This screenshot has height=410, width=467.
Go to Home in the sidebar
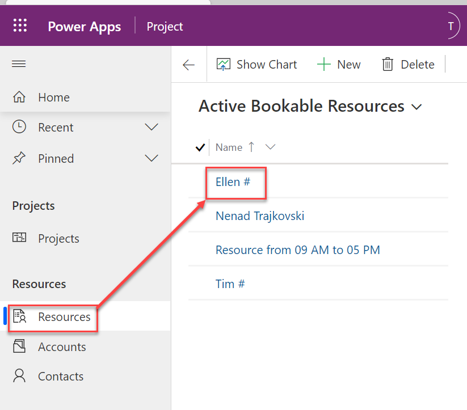tap(53, 98)
